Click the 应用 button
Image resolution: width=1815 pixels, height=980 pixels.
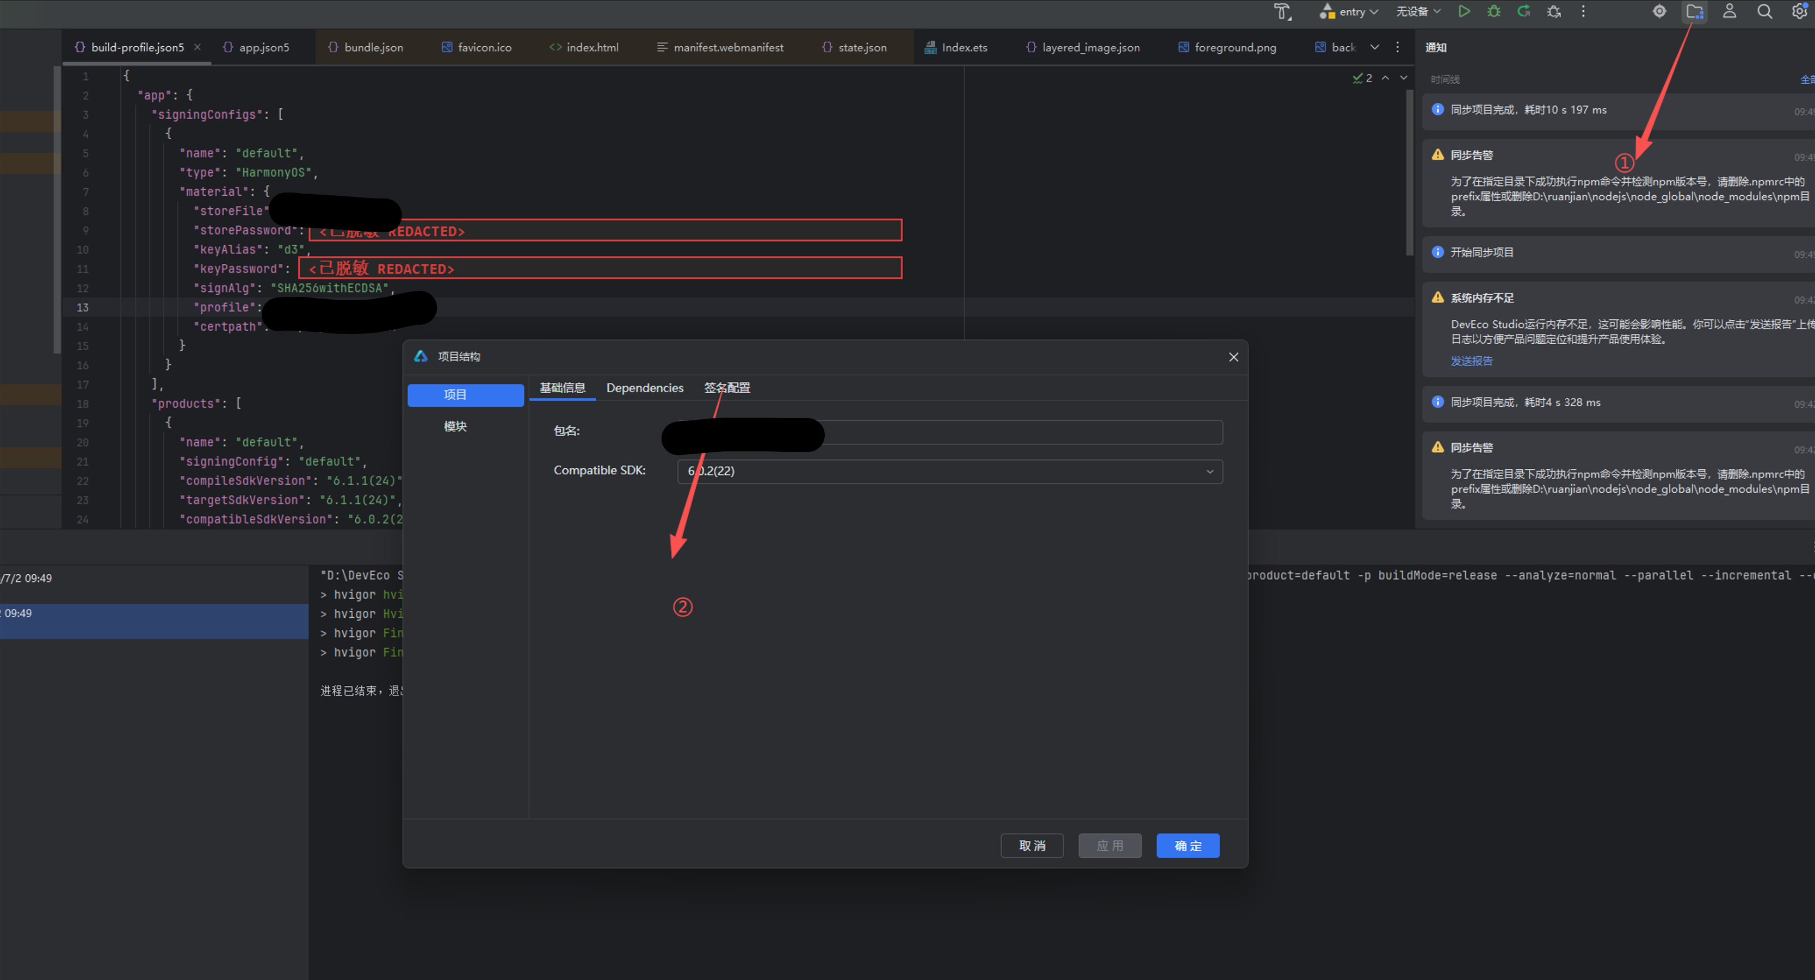tap(1110, 846)
